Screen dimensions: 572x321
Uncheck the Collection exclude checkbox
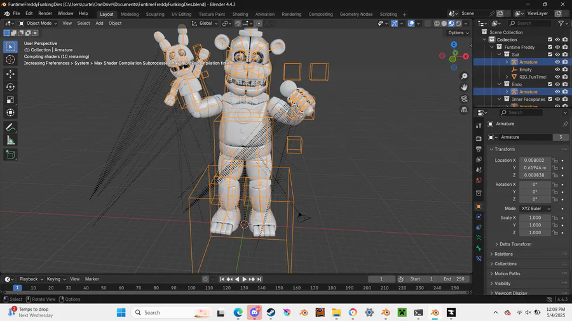pos(550,40)
